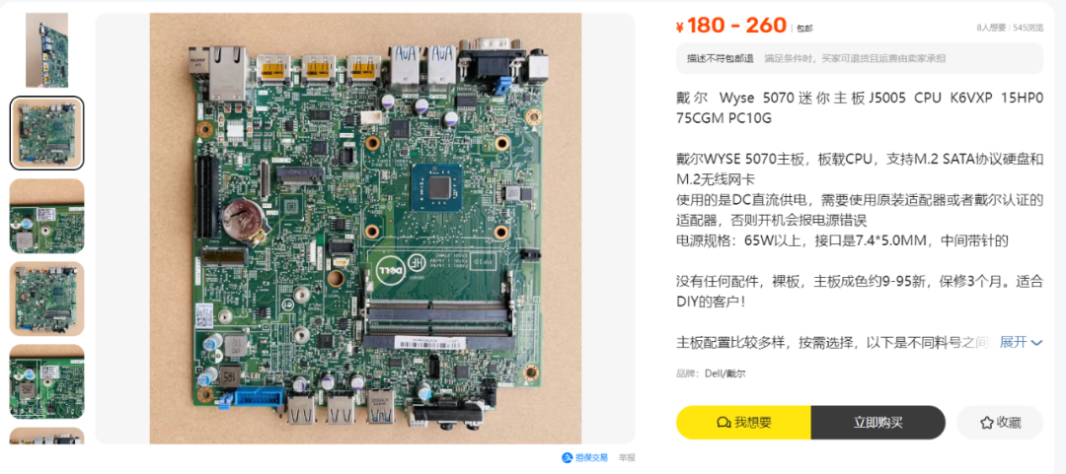Click the 展开 chevron arrow
Viewport: 1066px width, 474px height.
tap(1036, 343)
